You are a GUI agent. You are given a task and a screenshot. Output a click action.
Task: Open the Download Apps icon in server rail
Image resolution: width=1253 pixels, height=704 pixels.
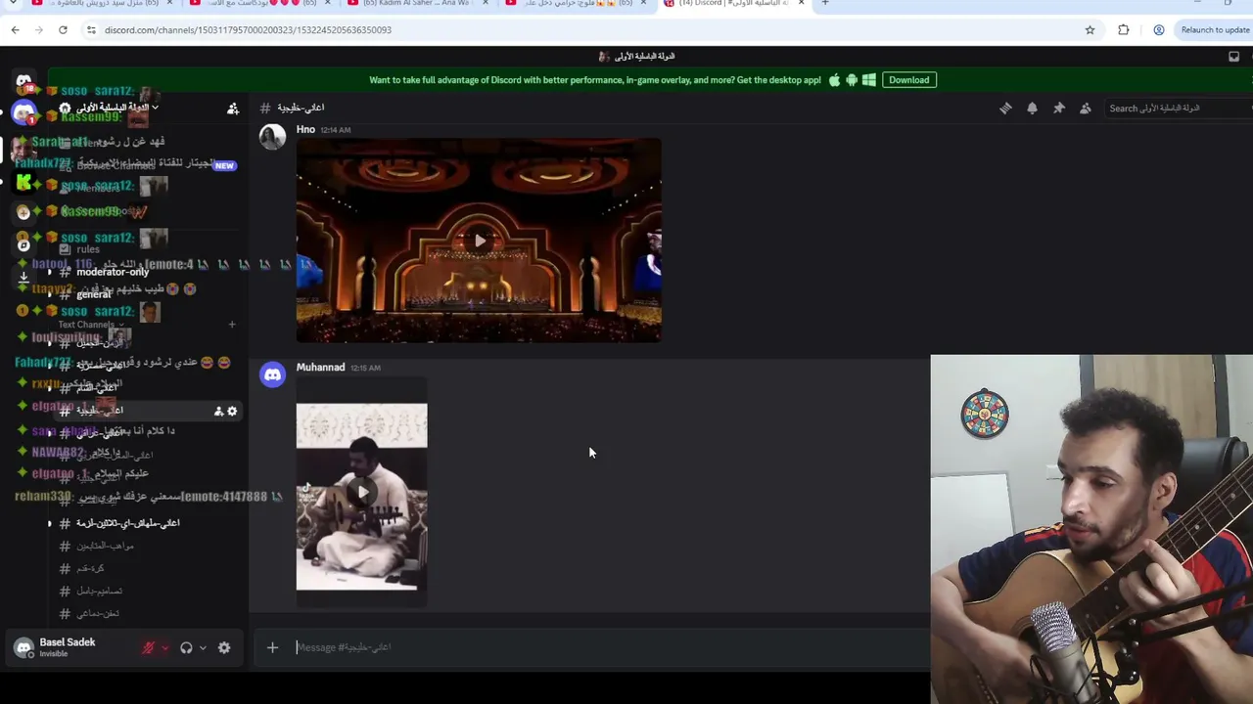23,277
